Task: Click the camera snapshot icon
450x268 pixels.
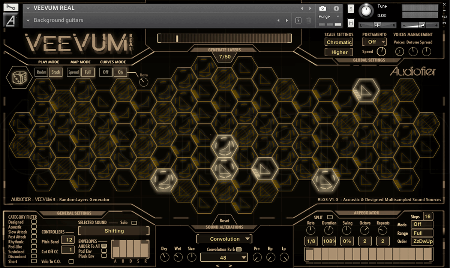Action: [322, 8]
